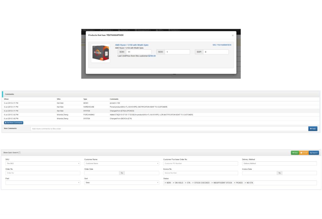322x219 pixels.
Task: Click the Invoice Date start field
Action: 259,173
